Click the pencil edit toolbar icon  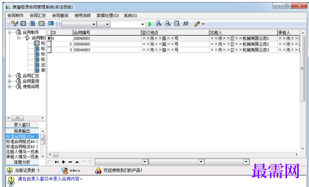(197, 24)
